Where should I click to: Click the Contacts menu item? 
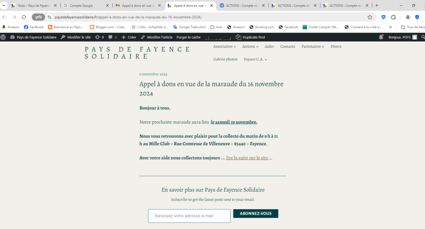click(x=287, y=46)
